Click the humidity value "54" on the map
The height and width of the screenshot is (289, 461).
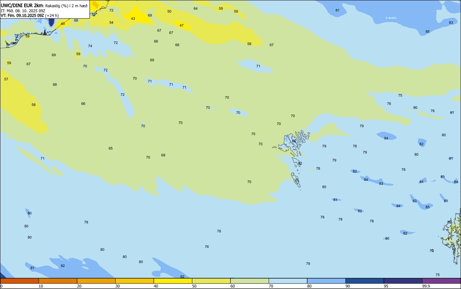tap(111, 23)
